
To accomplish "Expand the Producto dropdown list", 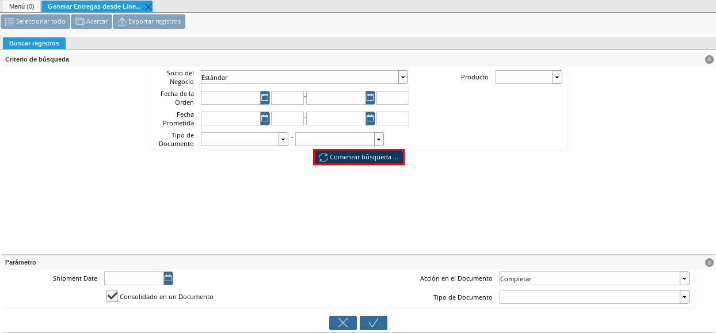I will point(557,77).
